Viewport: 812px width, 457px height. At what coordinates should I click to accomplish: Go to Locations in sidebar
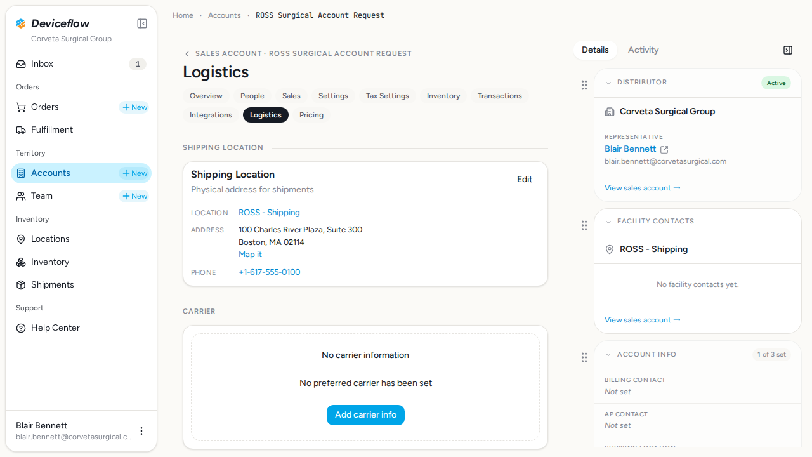pyautogui.click(x=81, y=239)
